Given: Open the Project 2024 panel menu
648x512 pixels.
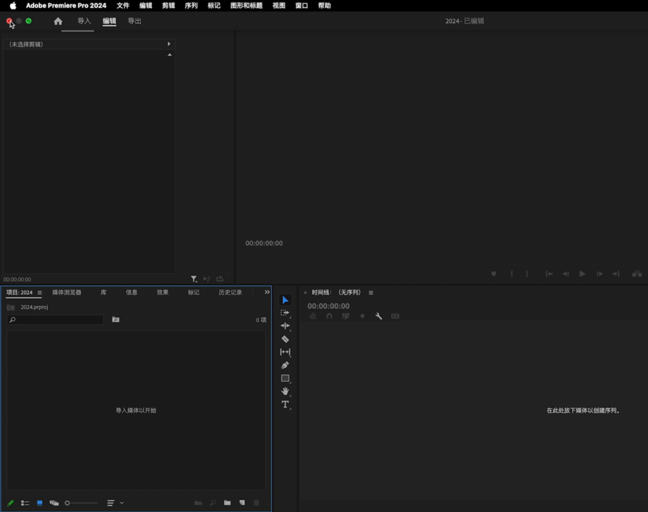Looking at the screenshot, I should (40, 293).
